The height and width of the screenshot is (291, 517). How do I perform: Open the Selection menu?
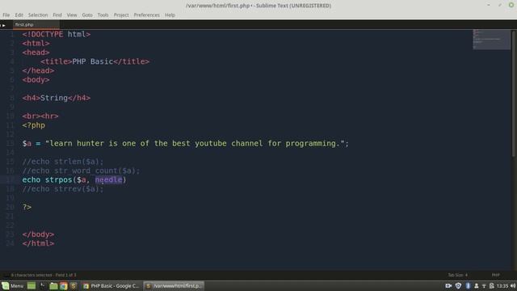(38, 15)
